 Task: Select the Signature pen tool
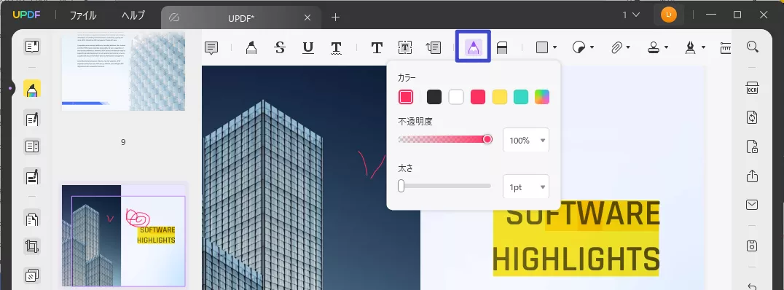point(691,47)
